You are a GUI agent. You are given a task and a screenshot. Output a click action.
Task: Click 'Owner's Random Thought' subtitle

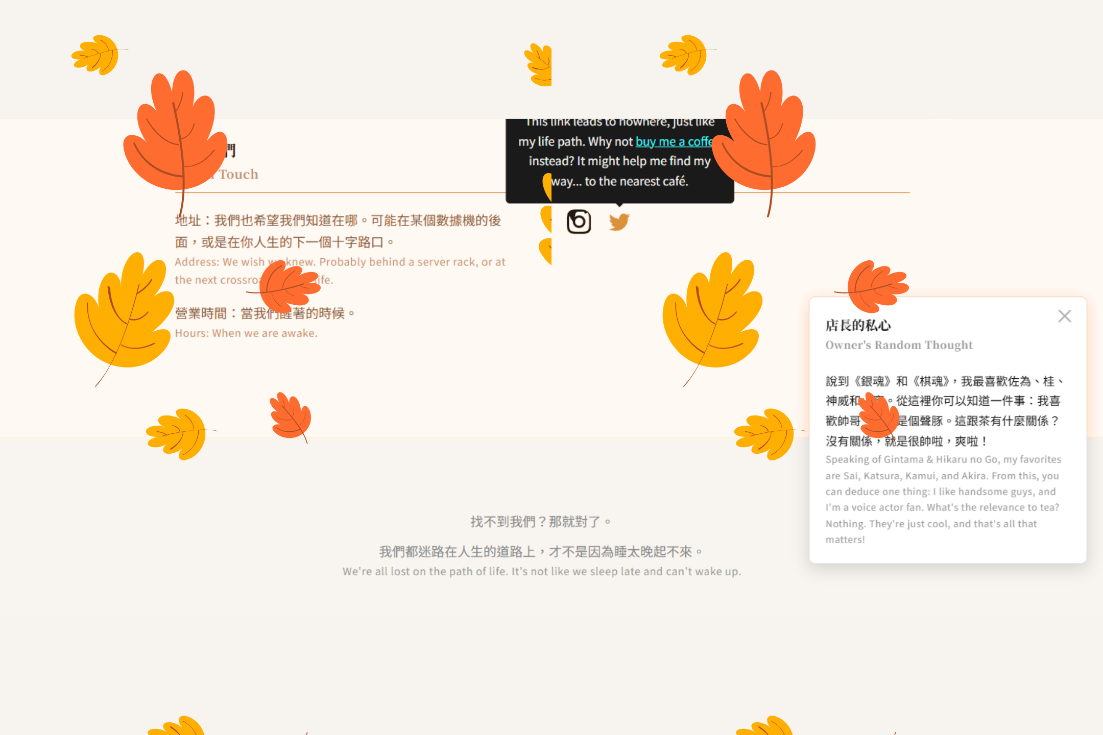tap(899, 345)
